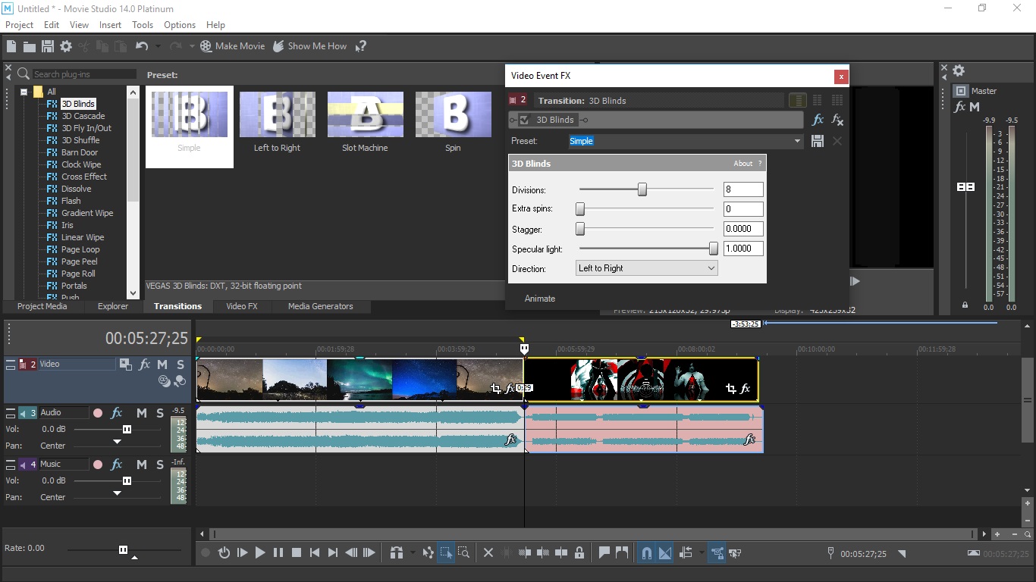This screenshot has height=582, width=1036.
Task: Lock the event with padlock icon
Action: pyautogui.click(x=579, y=553)
